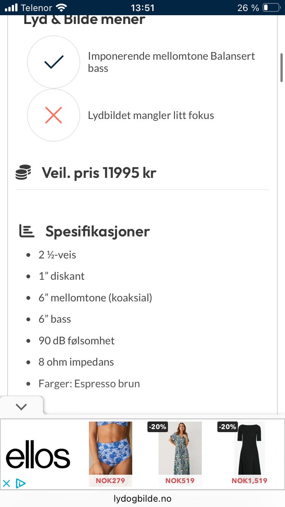Tap the 13:51 clock in the status bar
285x507 pixels.
point(142,6)
